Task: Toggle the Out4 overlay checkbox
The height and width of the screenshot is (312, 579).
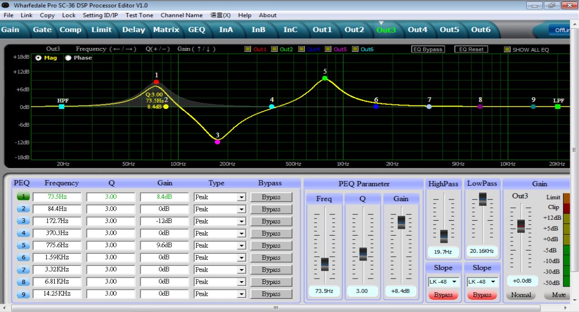Action: [x=301, y=49]
